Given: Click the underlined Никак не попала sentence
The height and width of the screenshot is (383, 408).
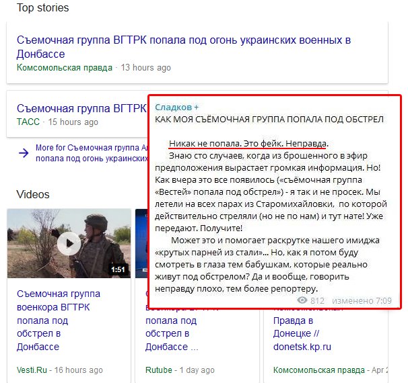Looking at the screenshot, I should tap(248, 144).
